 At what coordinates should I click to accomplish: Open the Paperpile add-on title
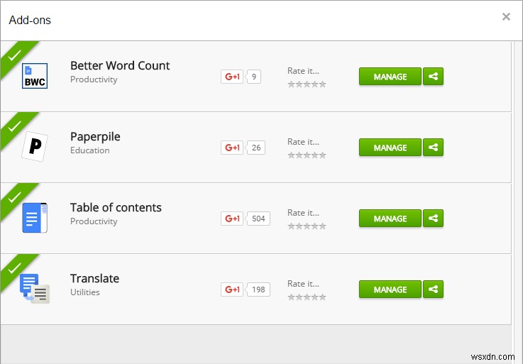95,136
